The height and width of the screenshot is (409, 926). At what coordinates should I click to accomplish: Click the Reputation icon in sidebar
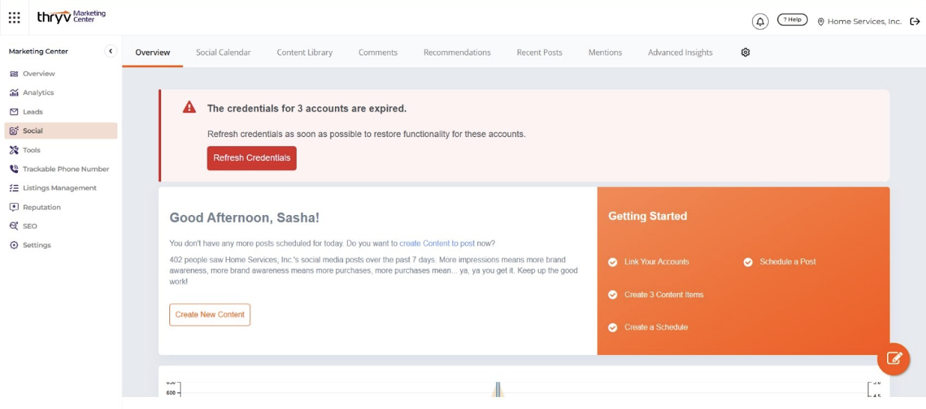14,207
